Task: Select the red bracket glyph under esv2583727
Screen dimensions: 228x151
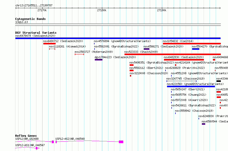Action: (79, 54)
